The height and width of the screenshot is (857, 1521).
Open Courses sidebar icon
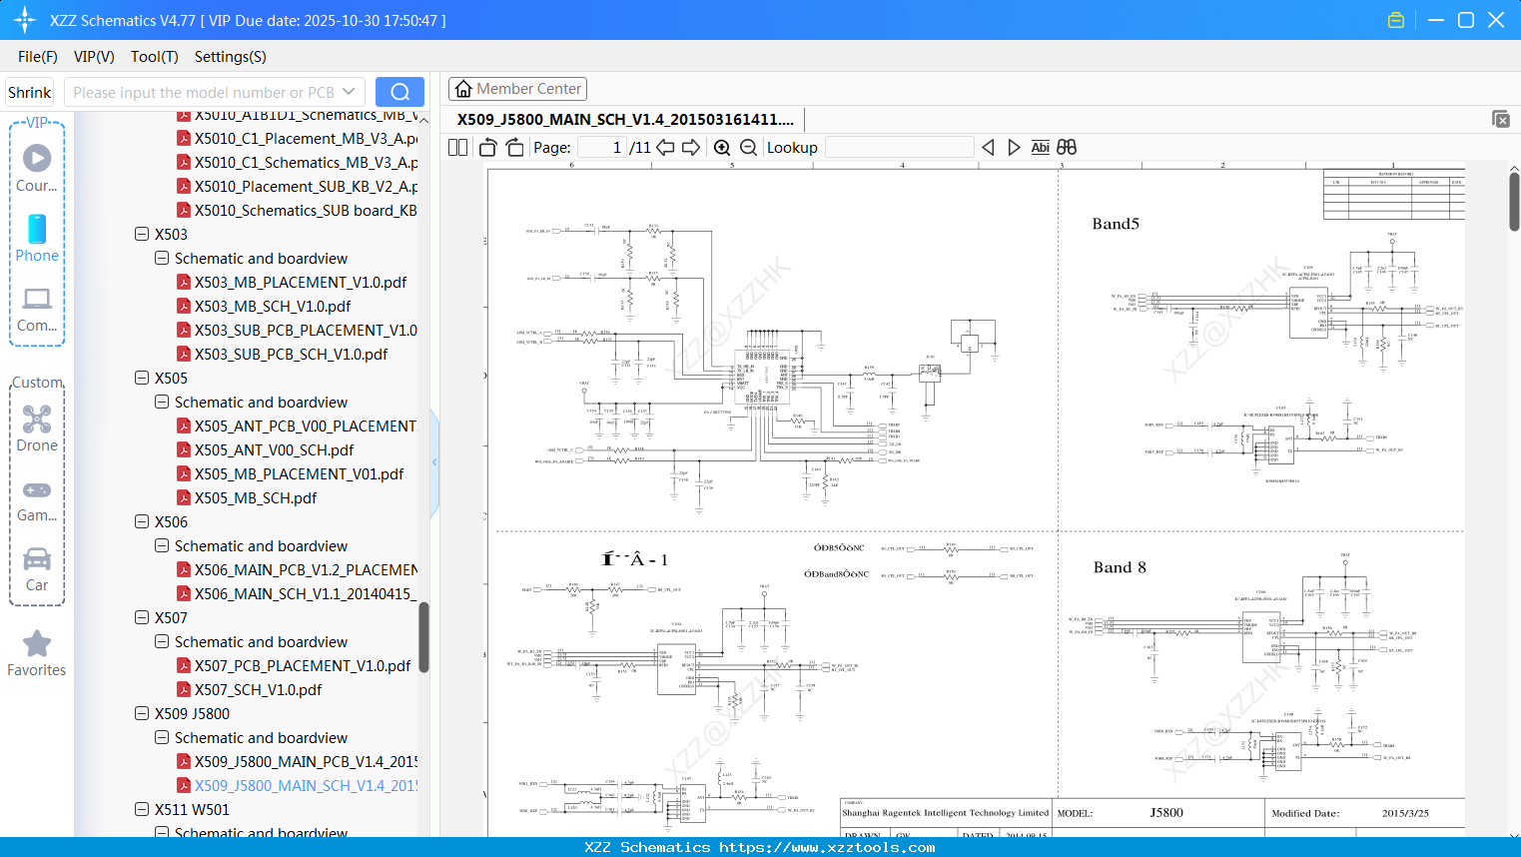click(37, 168)
